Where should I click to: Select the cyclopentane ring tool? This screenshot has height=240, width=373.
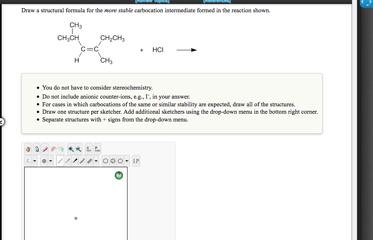[120, 160]
